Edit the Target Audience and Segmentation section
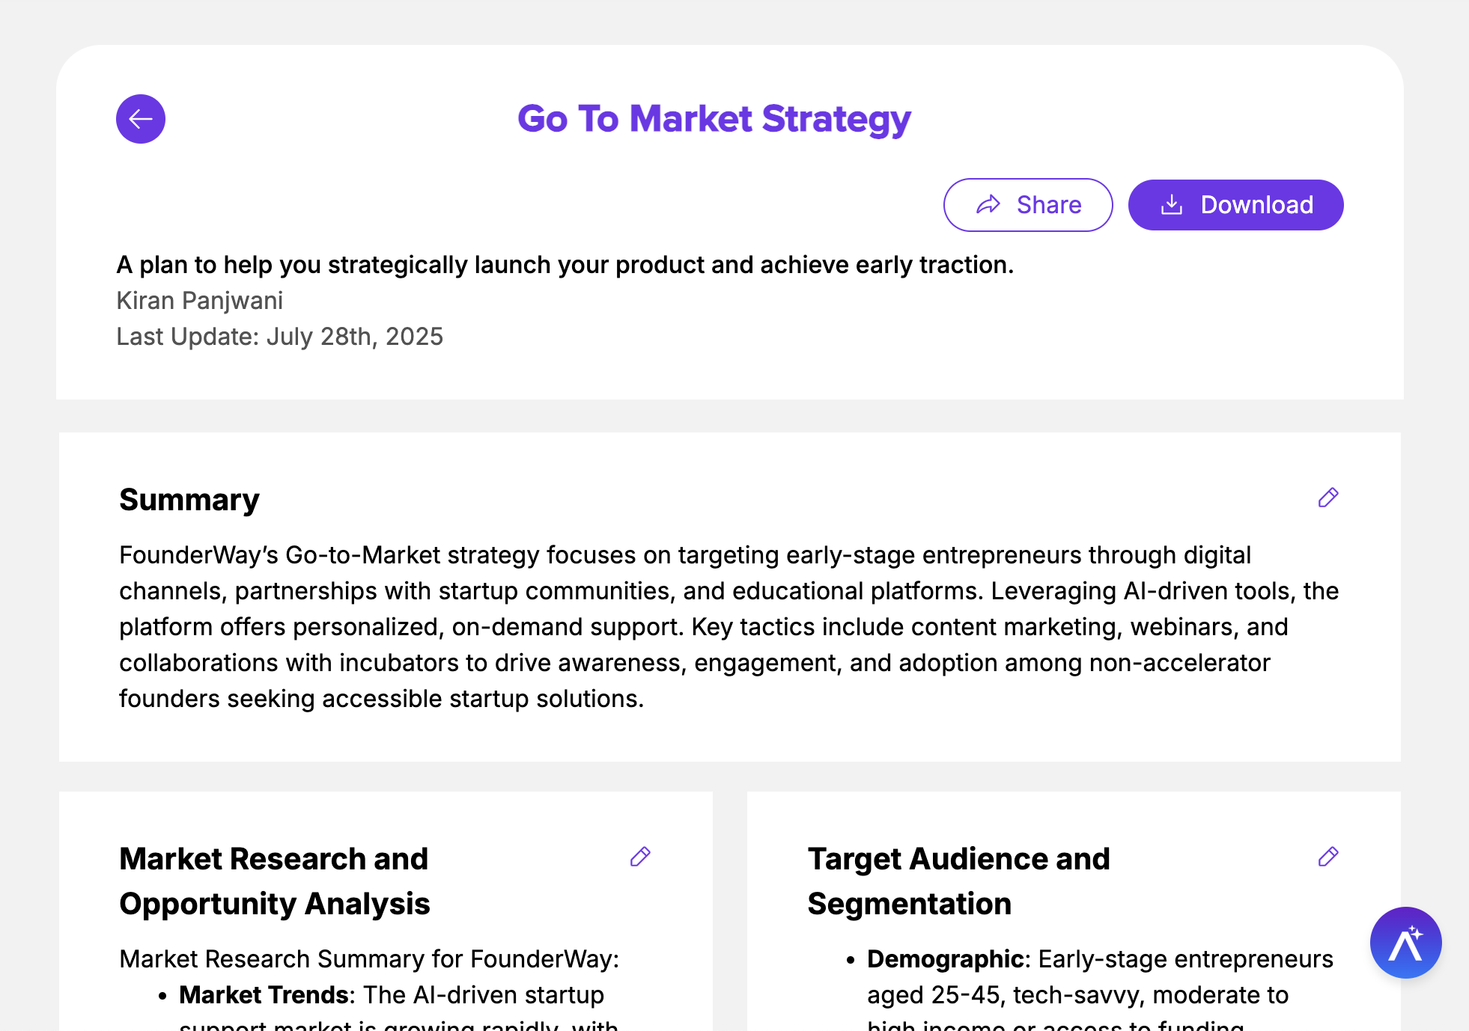 (1328, 857)
